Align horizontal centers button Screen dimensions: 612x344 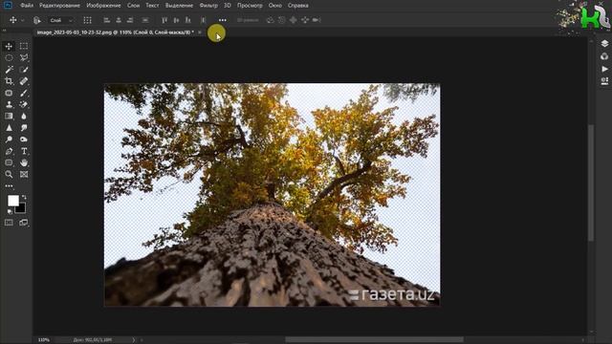coord(119,20)
